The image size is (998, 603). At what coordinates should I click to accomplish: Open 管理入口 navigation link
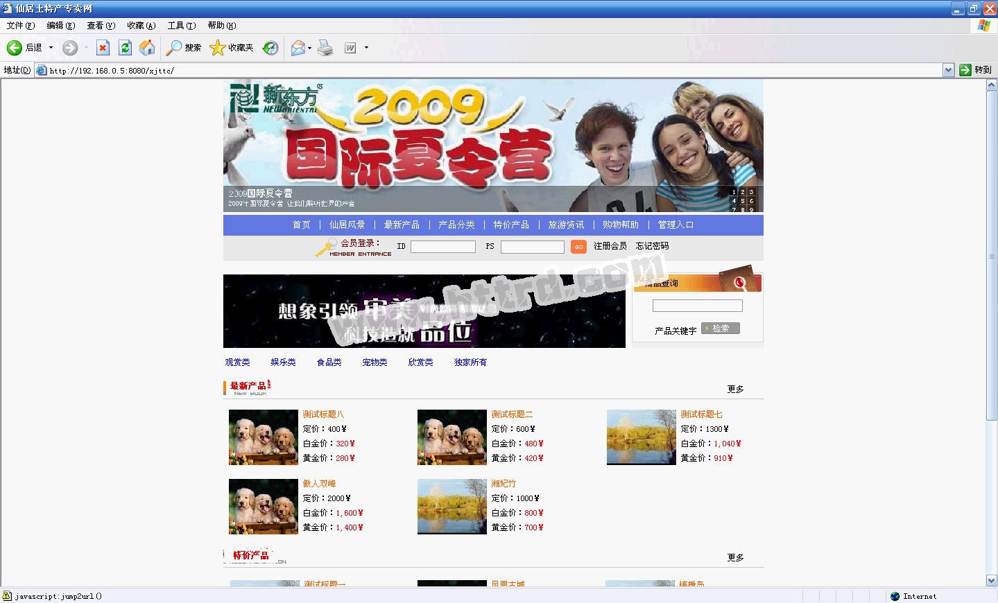[x=676, y=225]
